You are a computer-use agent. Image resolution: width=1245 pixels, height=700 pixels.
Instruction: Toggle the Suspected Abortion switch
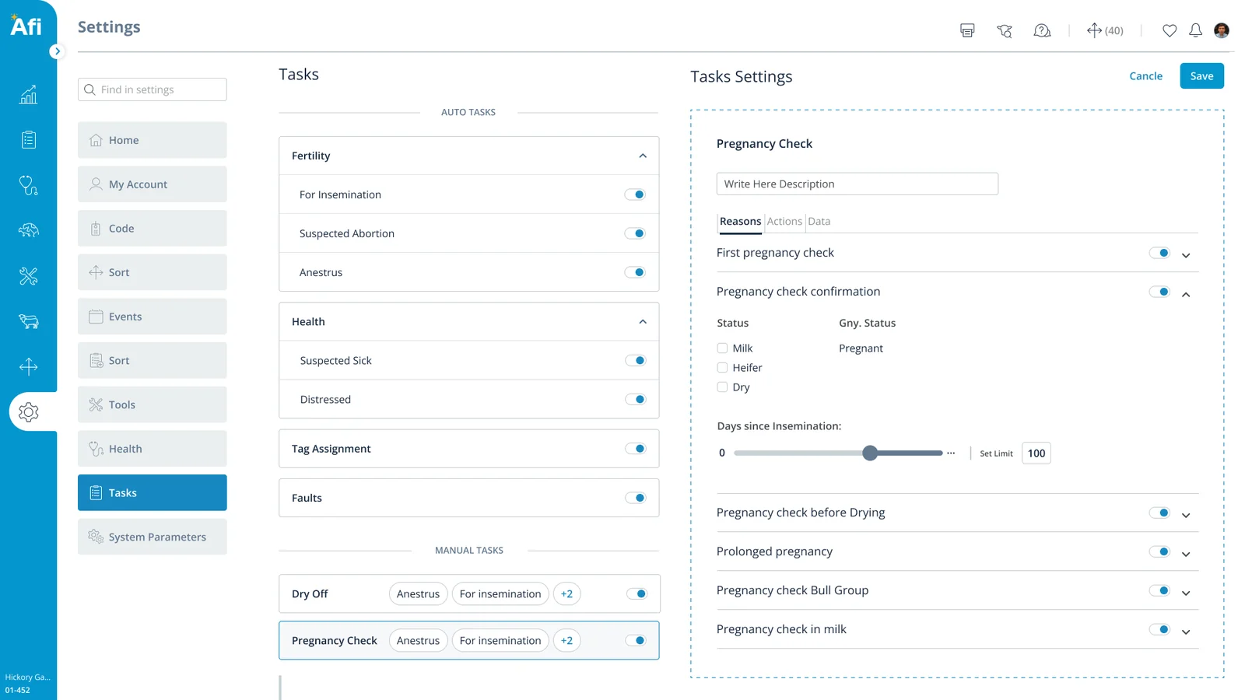[x=635, y=233]
